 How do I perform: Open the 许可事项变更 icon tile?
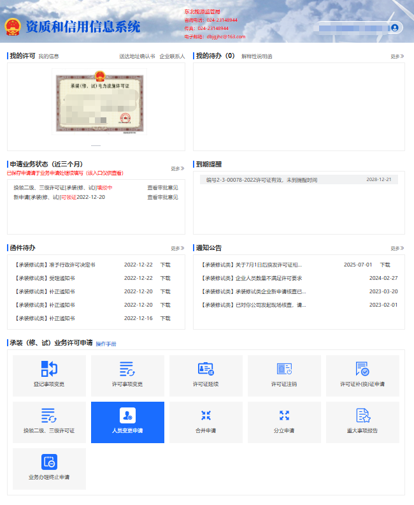point(127,369)
